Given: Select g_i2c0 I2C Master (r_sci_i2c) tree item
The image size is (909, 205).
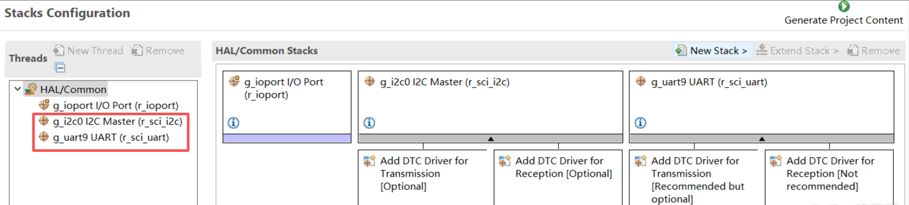Looking at the screenshot, I should (117, 121).
